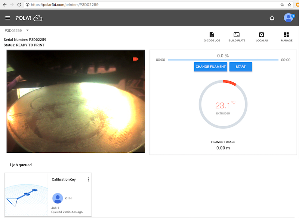View site information icon in address bar
The image size is (299, 218).
27,5
